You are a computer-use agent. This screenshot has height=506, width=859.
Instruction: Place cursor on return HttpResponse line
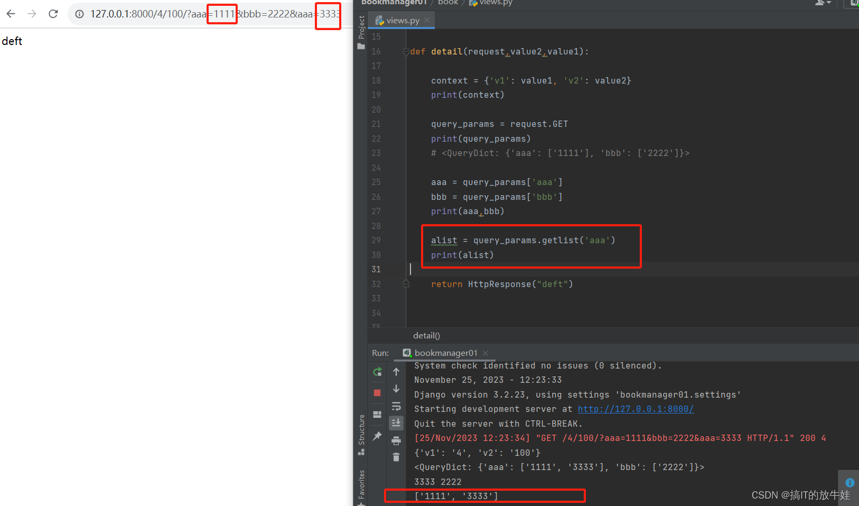coord(502,284)
